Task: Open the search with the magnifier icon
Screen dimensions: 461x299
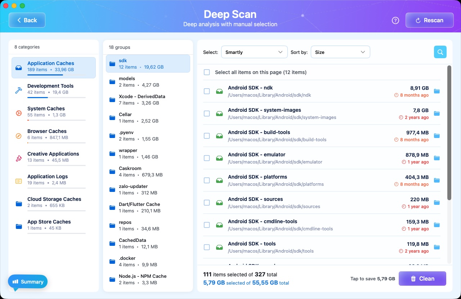Action: click(440, 52)
